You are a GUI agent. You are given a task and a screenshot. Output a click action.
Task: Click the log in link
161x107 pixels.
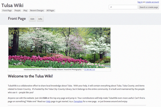[x=140, y=2]
